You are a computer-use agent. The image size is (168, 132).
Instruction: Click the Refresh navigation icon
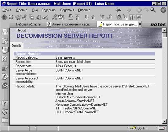click(146, 10)
